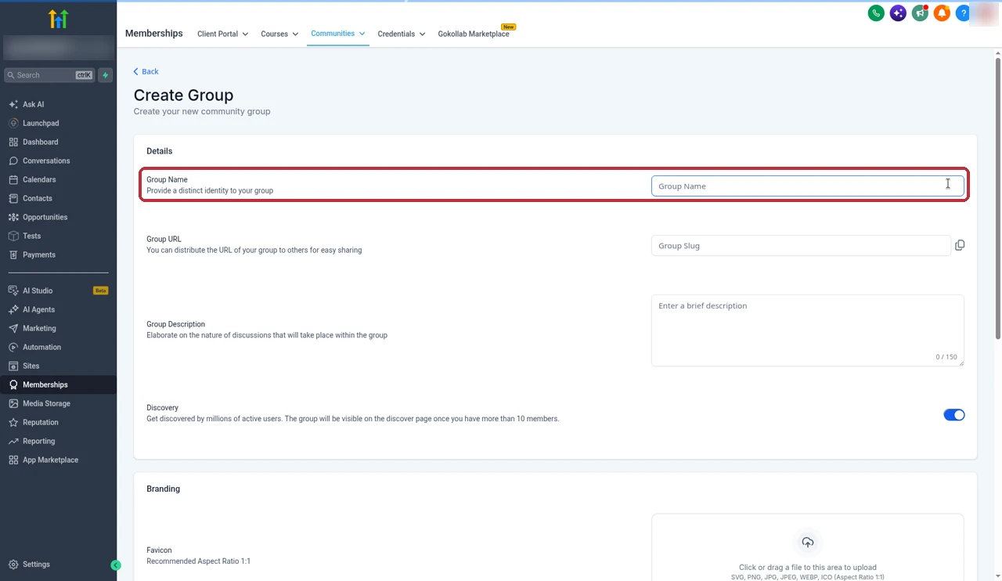Image resolution: width=1002 pixels, height=581 pixels.
Task: Click the Favicon file upload area
Action: (x=808, y=547)
